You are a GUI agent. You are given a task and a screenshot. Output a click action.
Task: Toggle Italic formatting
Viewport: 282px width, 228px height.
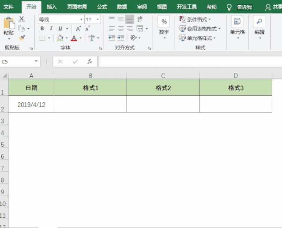pos(51,28)
